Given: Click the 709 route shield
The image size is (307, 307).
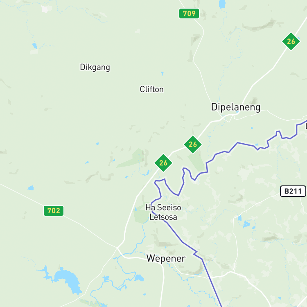Looking at the screenshot, I should pos(189,14).
